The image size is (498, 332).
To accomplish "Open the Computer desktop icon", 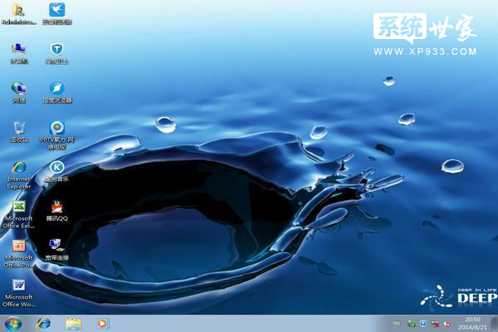I will coord(18,50).
